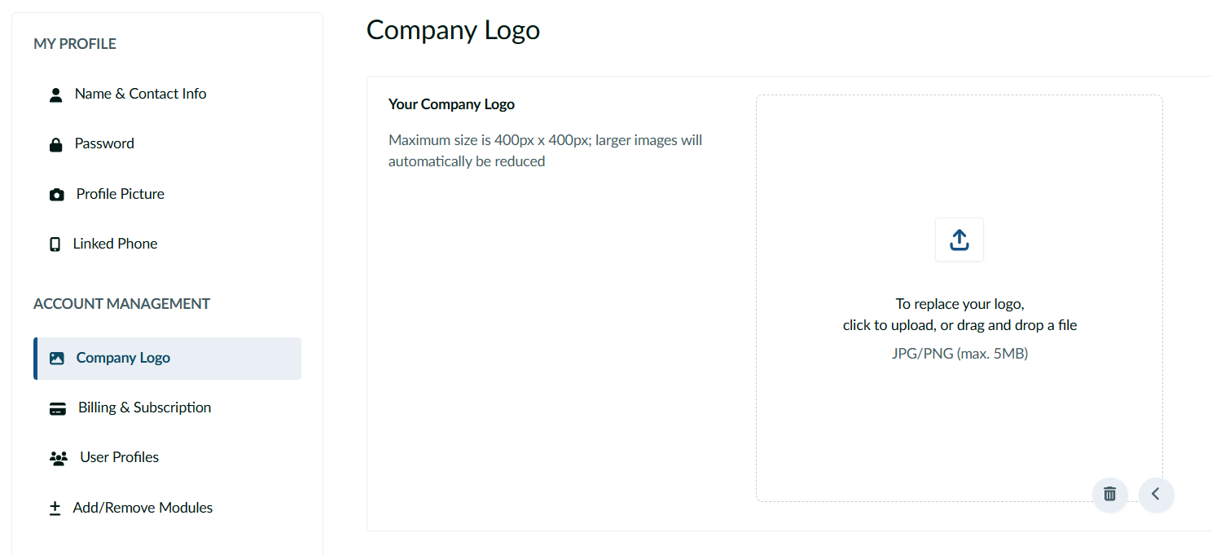Select the Linked Phone menu item
Viewport: 1212px width, 555px height.
115,244
